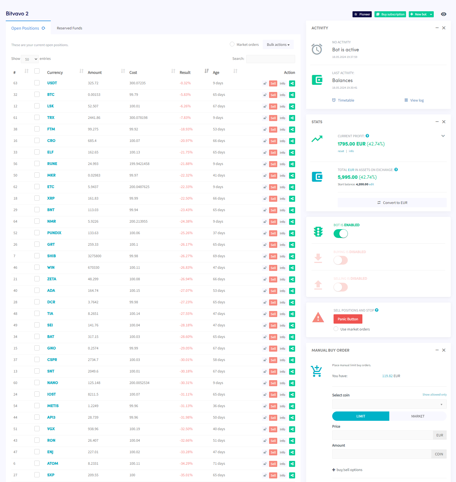Click the share icon in LSK row
The height and width of the screenshot is (482, 456).
pyautogui.click(x=292, y=107)
